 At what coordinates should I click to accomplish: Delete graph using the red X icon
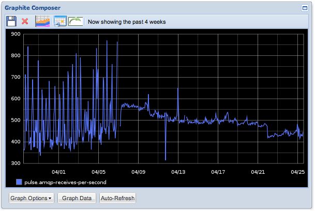click(x=25, y=21)
